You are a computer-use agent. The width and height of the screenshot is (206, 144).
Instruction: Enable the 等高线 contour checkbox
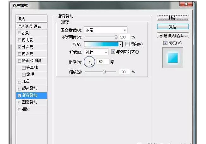coord(24,68)
